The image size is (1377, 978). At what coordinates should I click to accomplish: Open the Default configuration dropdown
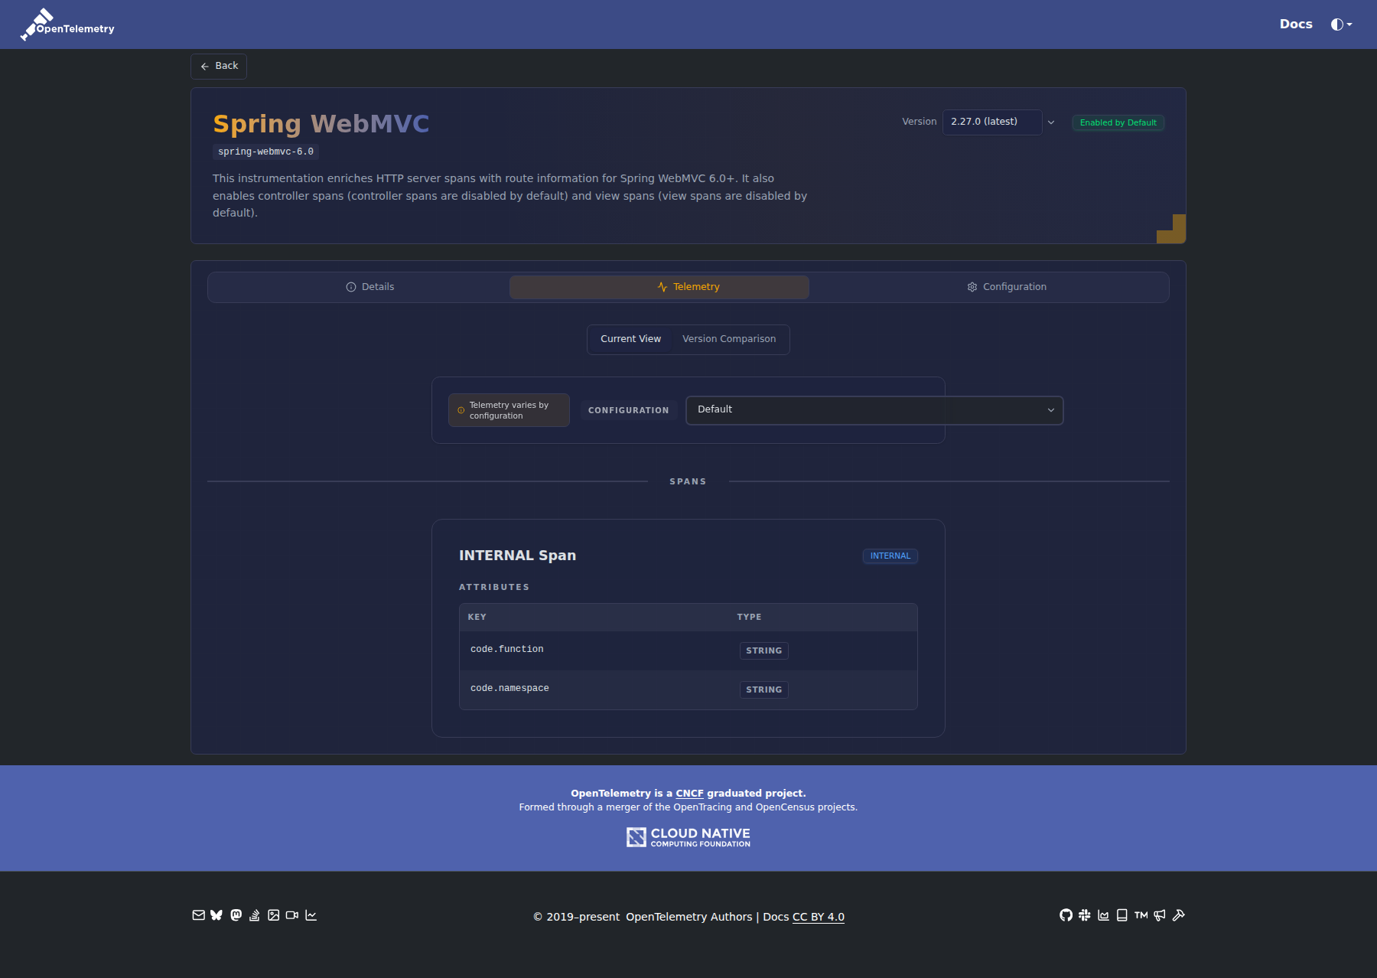coord(874,410)
